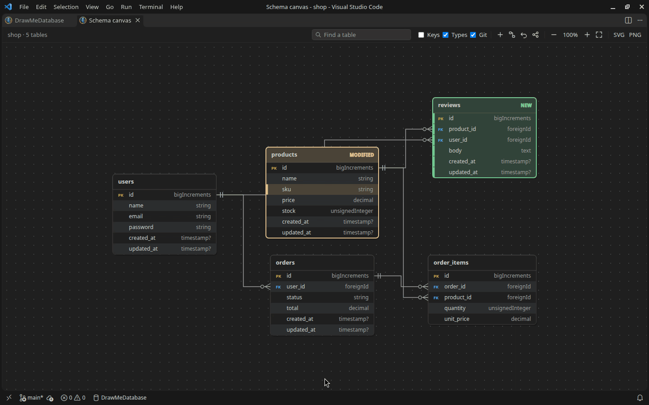Select the users table header
The image size is (649, 405).
tap(165, 182)
